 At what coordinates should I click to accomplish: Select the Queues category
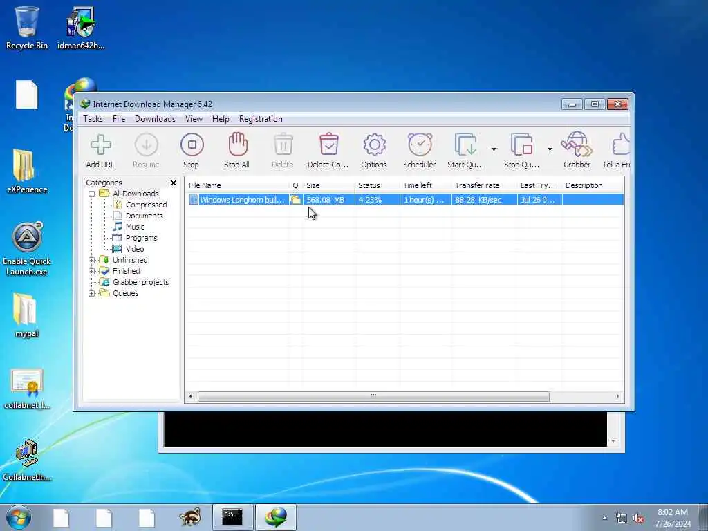126,293
